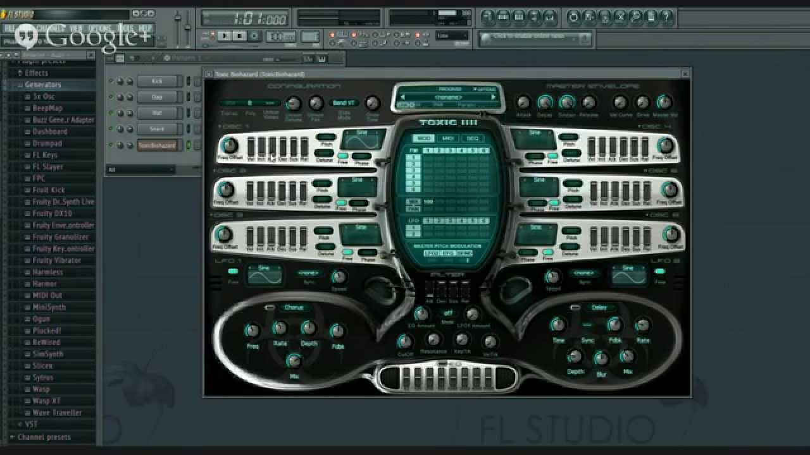Click the filter Cutoff knob
The width and height of the screenshot is (810, 455).
coord(405,342)
